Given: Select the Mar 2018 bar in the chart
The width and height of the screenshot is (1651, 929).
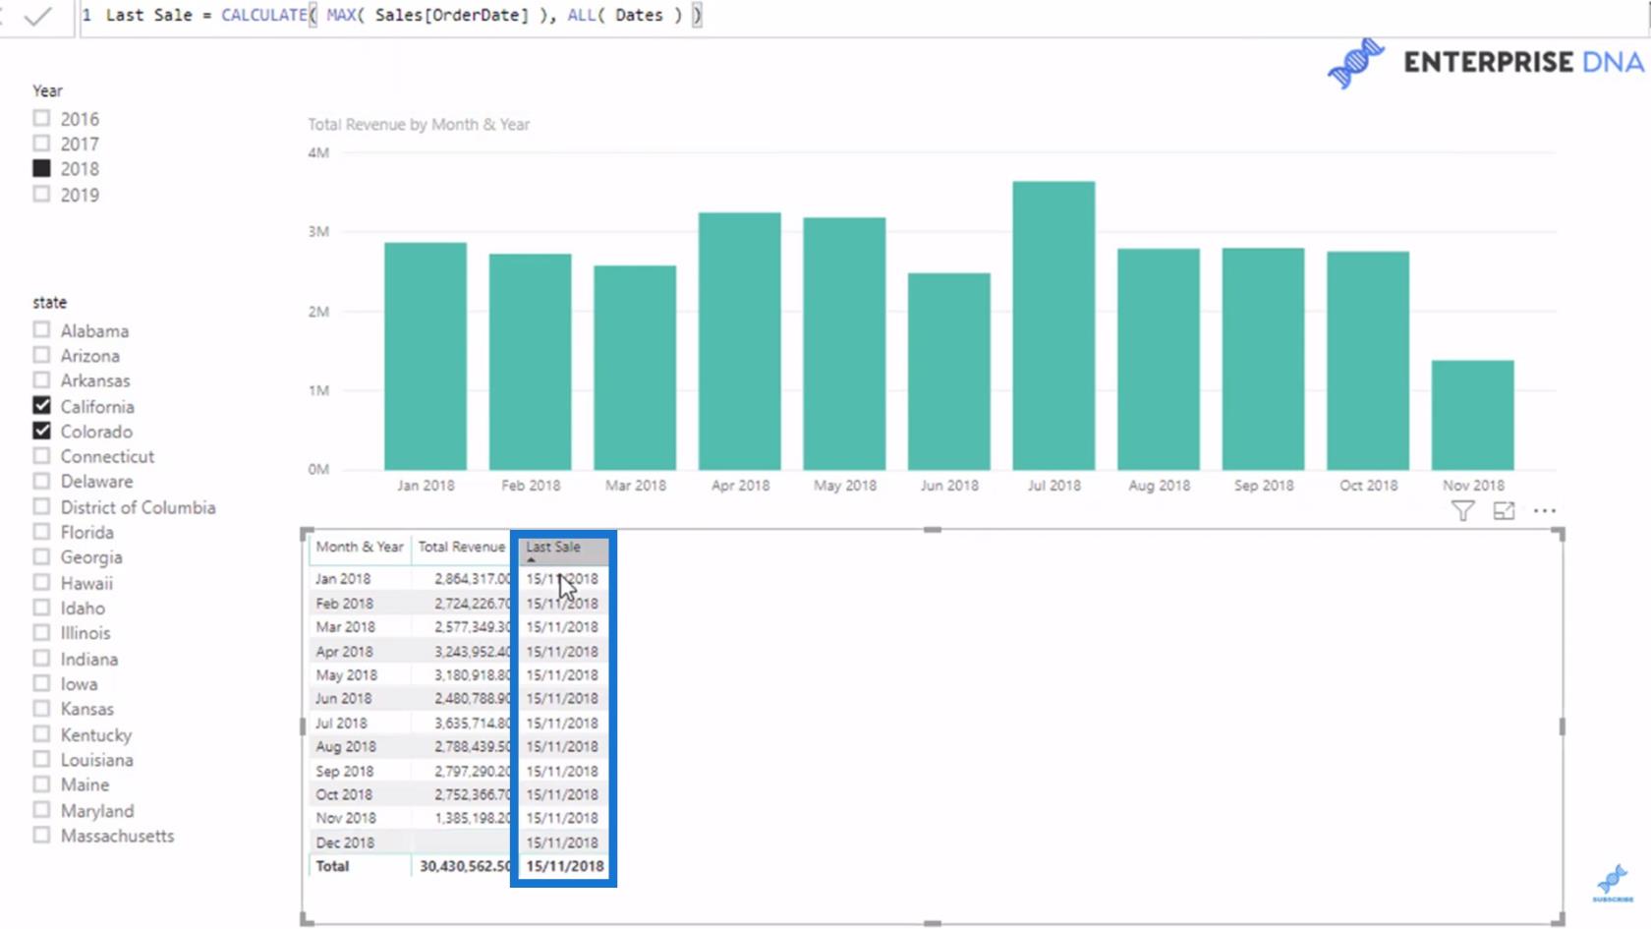Looking at the screenshot, I should [635, 368].
